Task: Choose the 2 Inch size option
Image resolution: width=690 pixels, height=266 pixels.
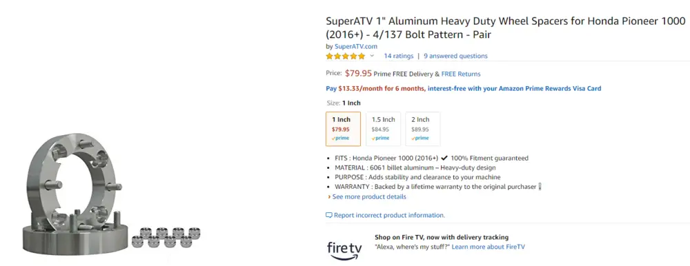Action: coord(423,129)
